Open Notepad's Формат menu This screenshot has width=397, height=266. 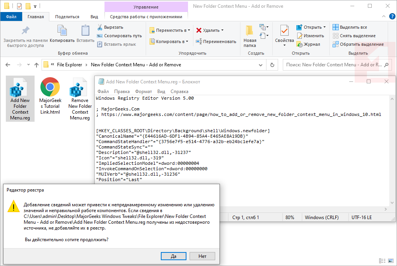click(x=143, y=92)
